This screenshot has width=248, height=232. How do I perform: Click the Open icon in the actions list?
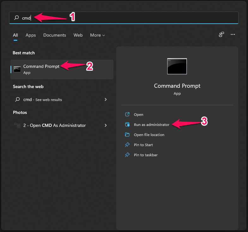[127, 115]
